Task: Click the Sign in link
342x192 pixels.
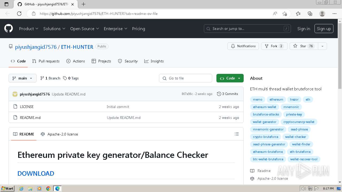Action: pos(304,29)
